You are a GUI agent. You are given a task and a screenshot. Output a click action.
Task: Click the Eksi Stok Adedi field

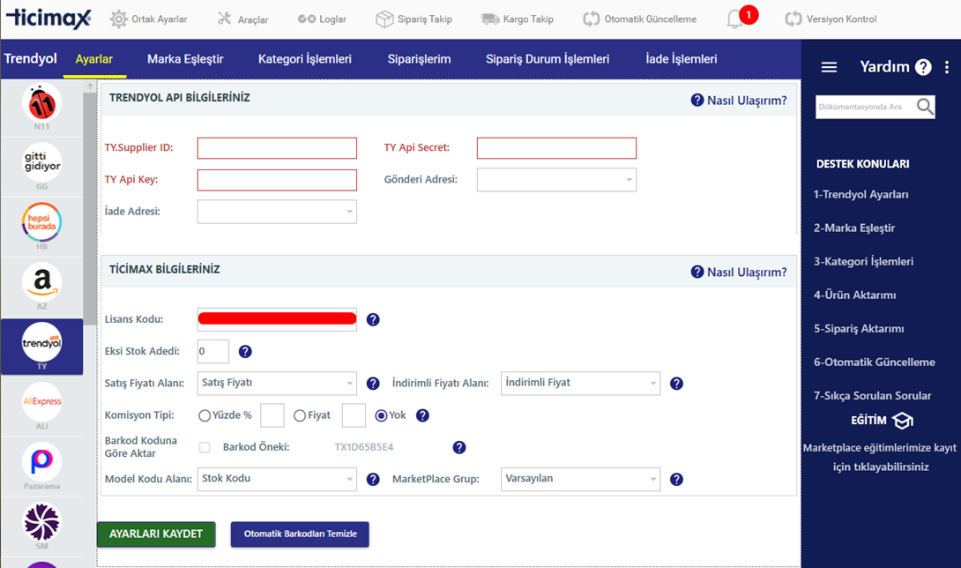[213, 352]
